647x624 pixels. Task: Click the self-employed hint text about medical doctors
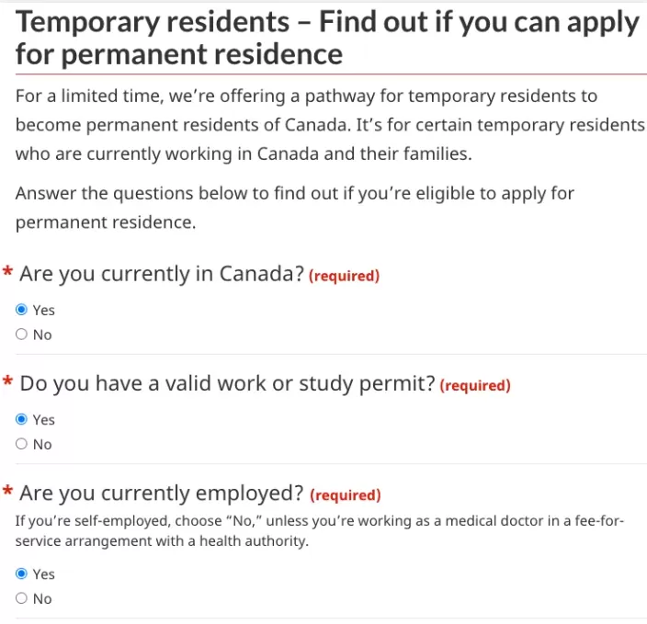pos(320,531)
